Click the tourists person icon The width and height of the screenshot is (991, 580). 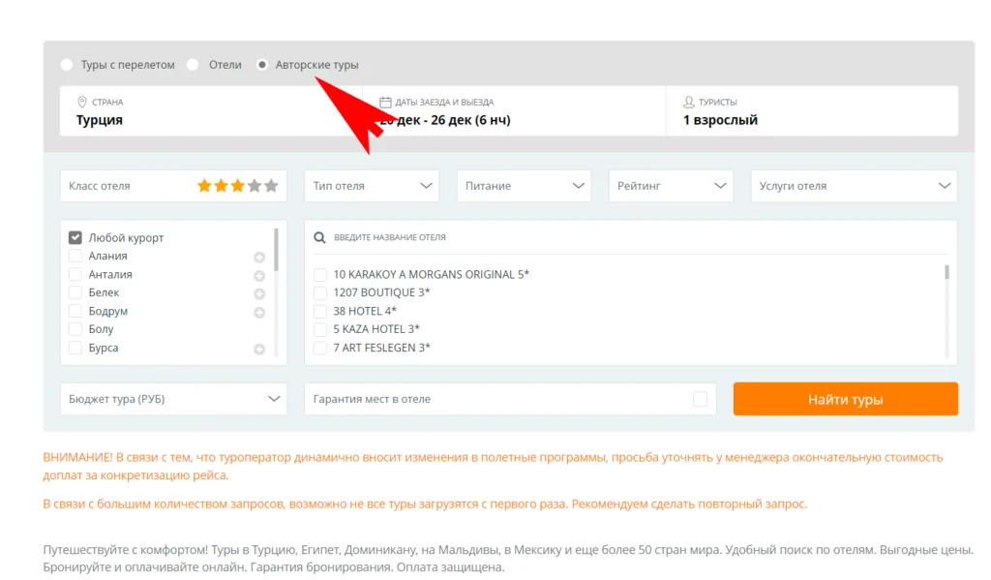click(689, 102)
